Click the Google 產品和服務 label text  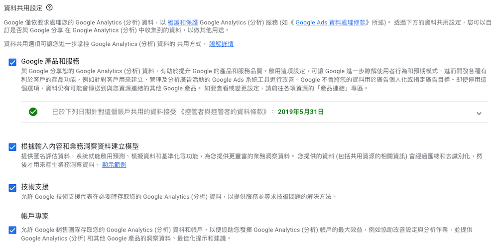click(50, 61)
